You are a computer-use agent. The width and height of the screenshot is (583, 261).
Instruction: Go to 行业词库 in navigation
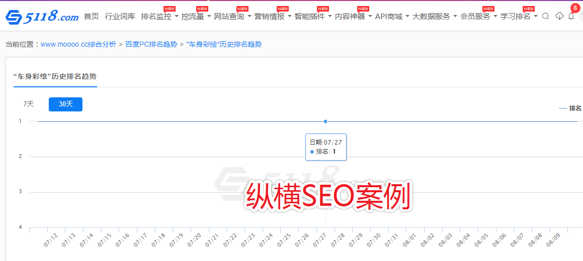click(120, 17)
